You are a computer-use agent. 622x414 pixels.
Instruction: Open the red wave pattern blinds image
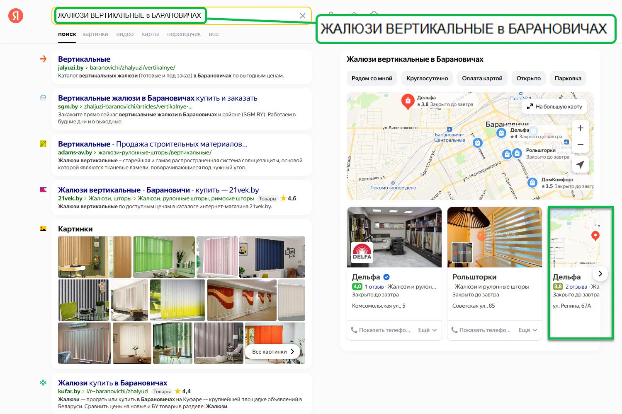pyautogui.click(x=242, y=300)
